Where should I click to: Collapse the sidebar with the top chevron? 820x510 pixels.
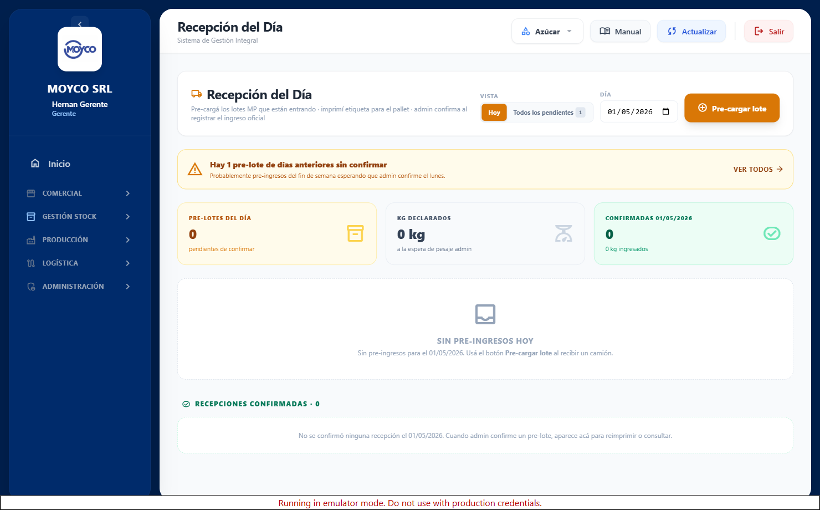coord(80,24)
